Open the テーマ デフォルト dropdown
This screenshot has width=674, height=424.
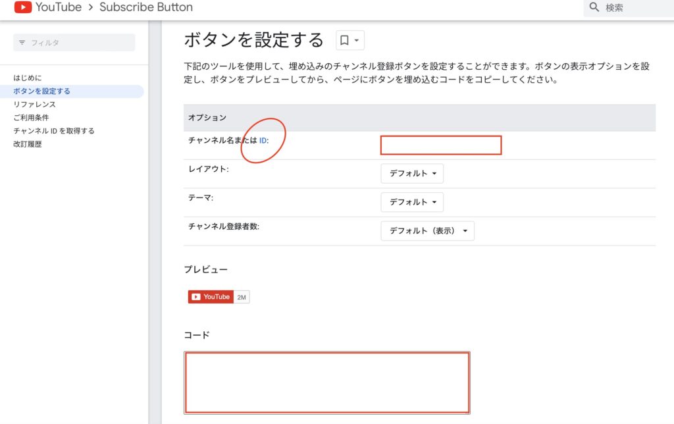[x=412, y=202]
